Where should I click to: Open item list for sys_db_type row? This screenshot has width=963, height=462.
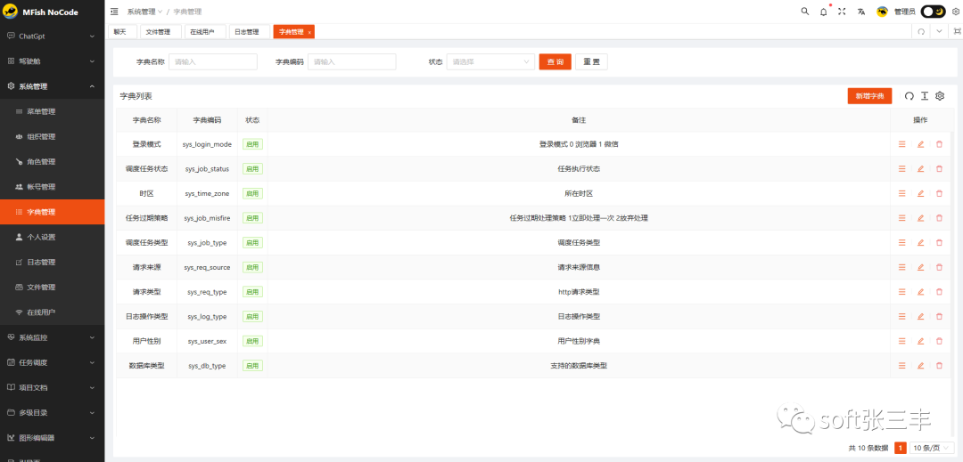902,365
